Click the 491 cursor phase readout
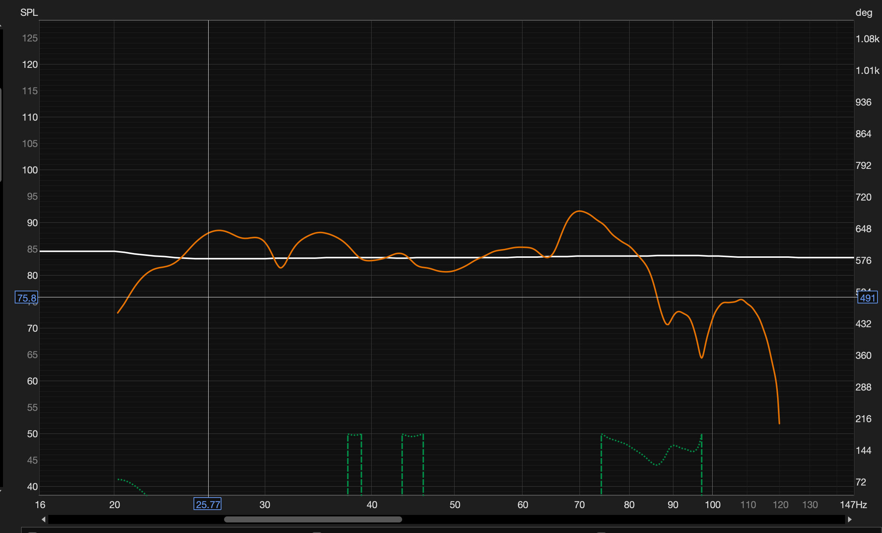Viewport: 882px width, 533px height. (867, 298)
